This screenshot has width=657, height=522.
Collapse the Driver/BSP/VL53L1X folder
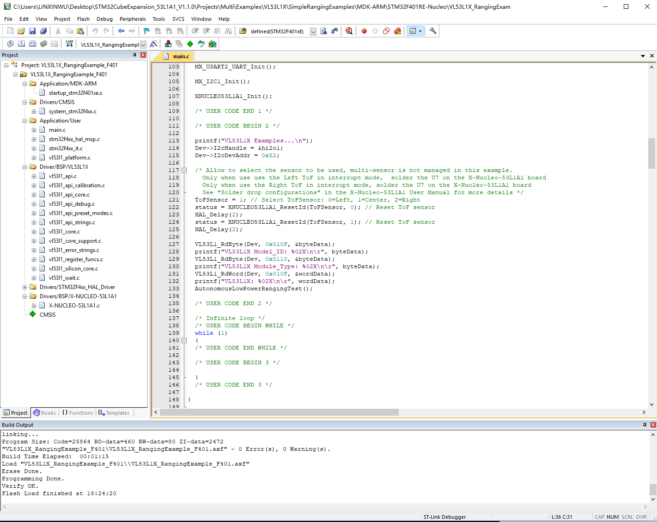click(x=24, y=167)
